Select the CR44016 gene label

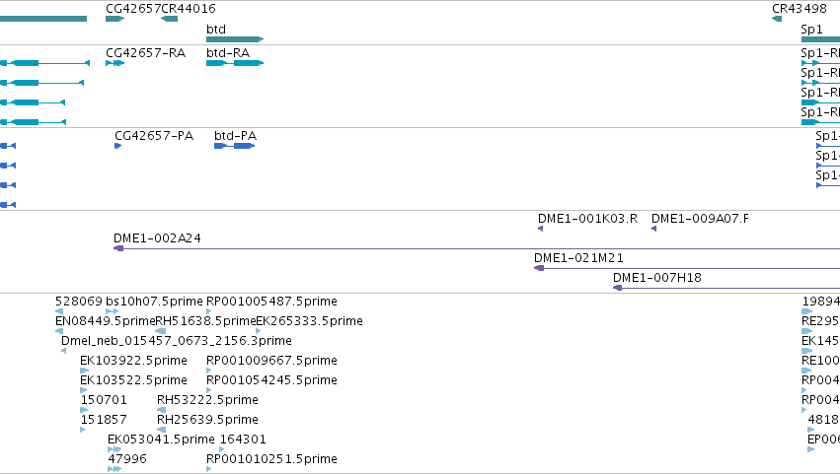(189, 9)
